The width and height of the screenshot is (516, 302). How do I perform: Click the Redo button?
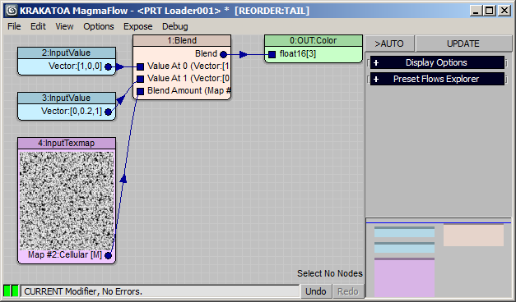click(x=348, y=291)
